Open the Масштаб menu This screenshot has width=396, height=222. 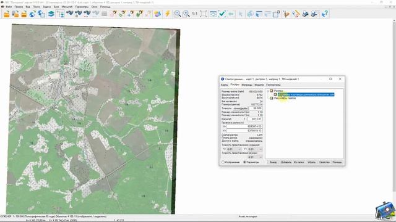67,7
